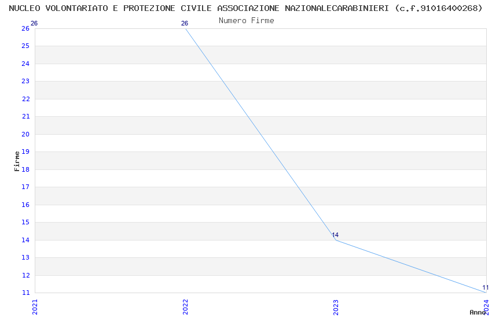Select the 2021 x-axis year label
Screen dimensions: 492x318
pyautogui.click(x=35, y=306)
